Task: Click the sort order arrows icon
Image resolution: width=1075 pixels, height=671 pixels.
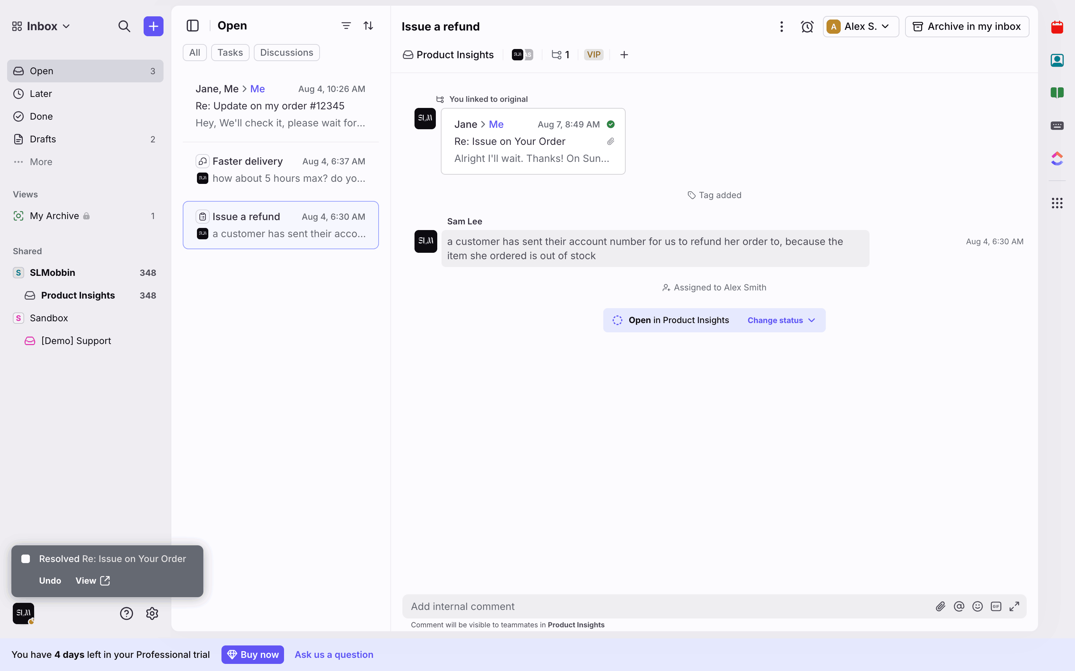Action: (368, 26)
